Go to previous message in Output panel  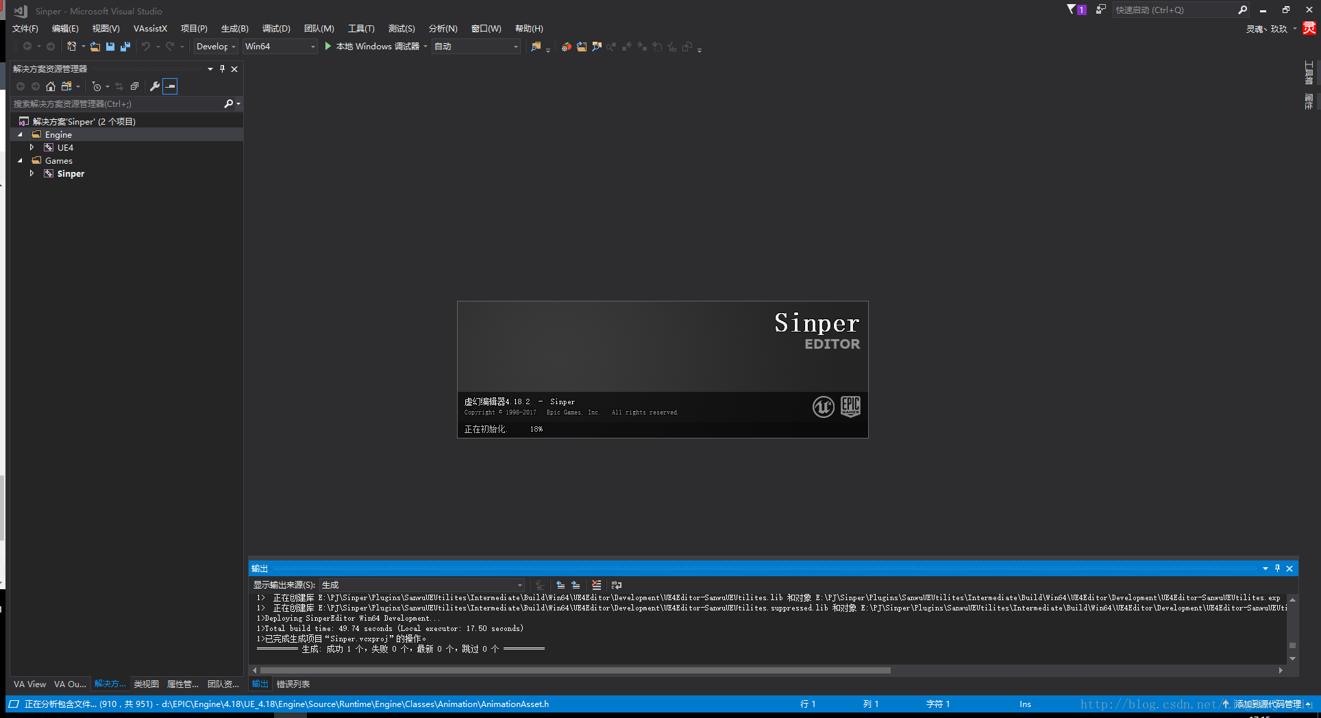coord(560,585)
